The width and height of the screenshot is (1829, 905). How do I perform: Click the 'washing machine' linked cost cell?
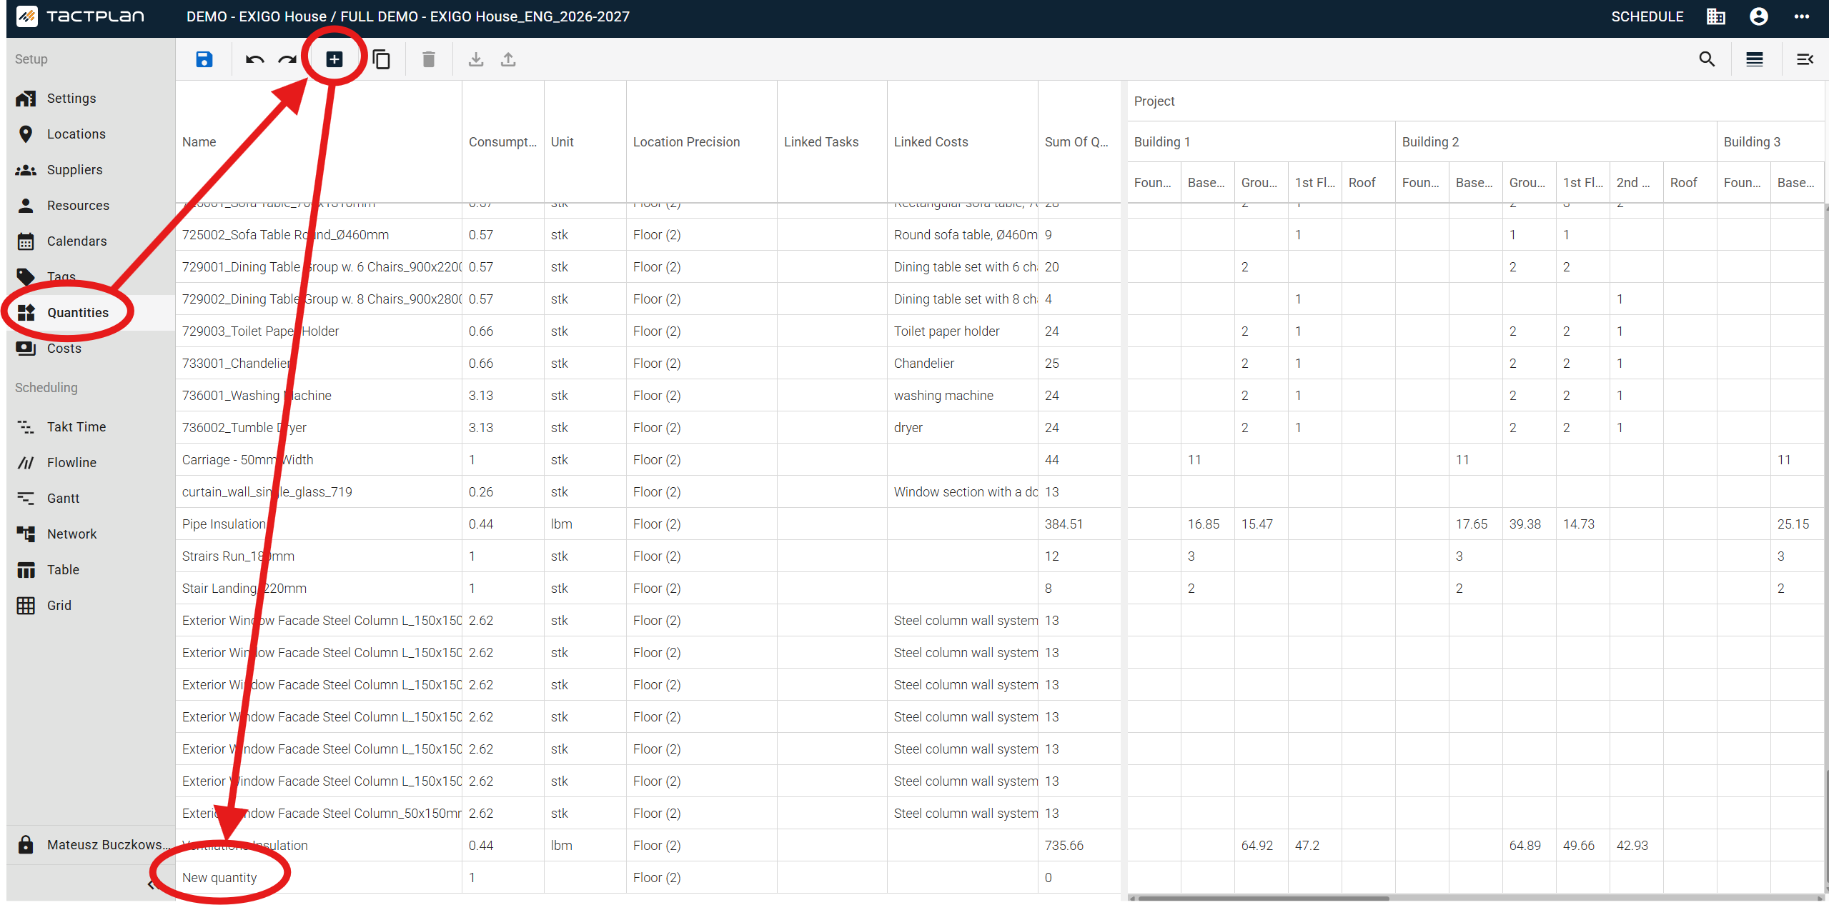962,396
